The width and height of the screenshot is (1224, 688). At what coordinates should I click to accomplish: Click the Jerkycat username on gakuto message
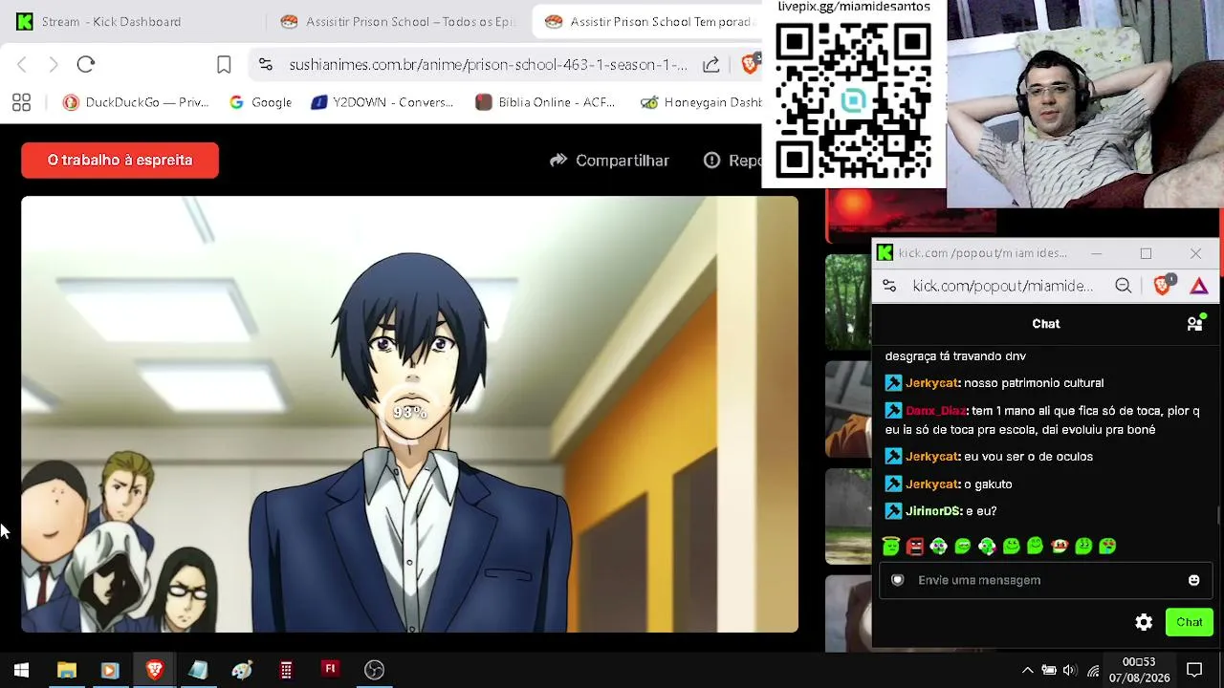(931, 484)
